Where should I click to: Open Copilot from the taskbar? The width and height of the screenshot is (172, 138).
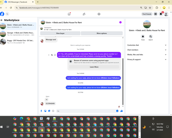tap(15, 119)
